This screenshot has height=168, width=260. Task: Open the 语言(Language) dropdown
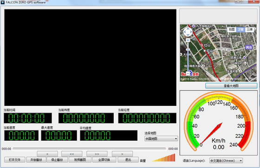click(226, 161)
